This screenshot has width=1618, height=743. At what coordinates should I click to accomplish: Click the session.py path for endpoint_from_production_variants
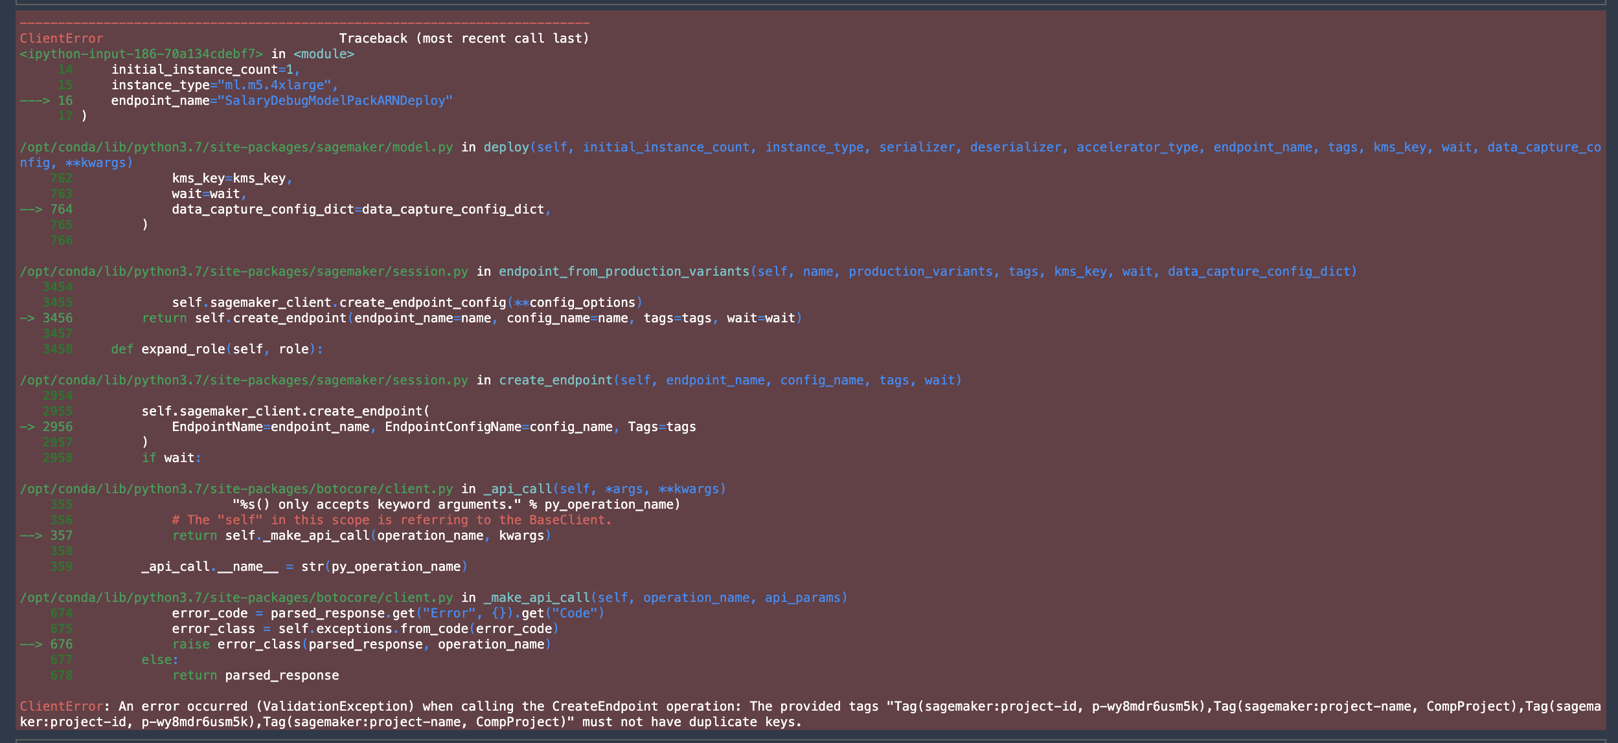(244, 271)
